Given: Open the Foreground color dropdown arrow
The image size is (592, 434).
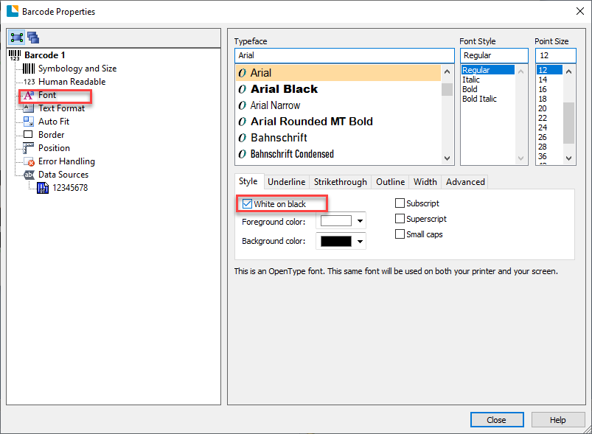Looking at the screenshot, I should [361, 221].
